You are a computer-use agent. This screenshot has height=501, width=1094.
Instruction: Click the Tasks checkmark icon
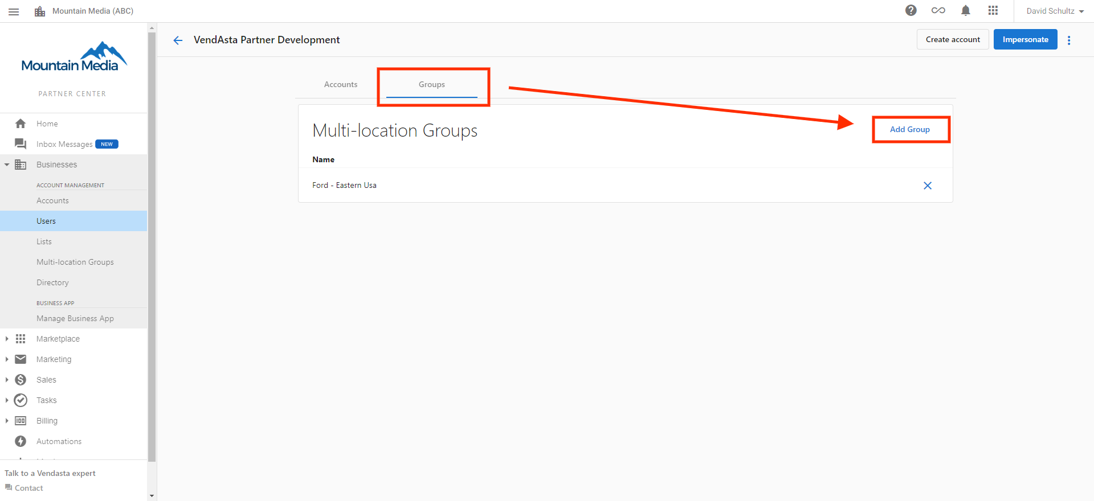point(21,400)
